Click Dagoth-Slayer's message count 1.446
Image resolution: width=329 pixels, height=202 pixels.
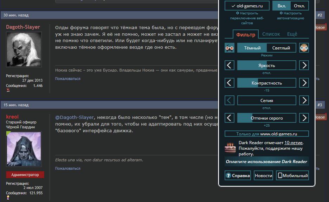point(38,86)
